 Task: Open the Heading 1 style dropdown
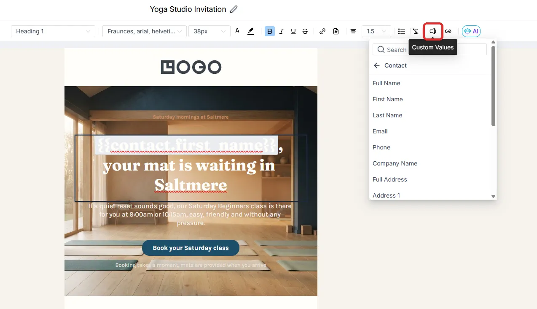pos(53,31)
